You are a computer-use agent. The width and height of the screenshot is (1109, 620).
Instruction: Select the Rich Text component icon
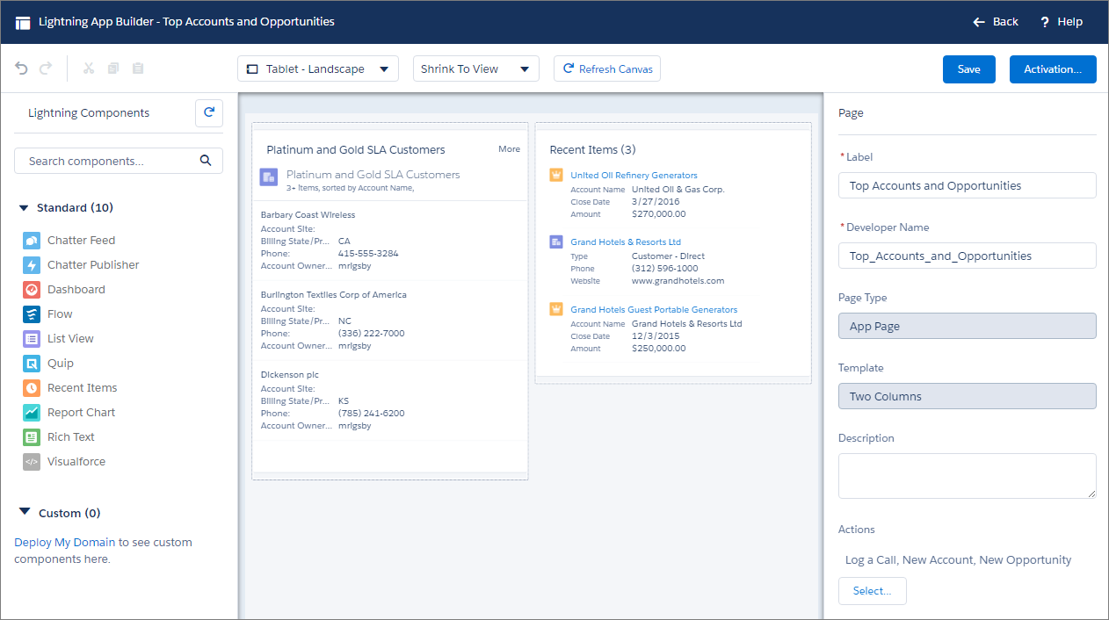pyautogui.click(x=32, y=436)
